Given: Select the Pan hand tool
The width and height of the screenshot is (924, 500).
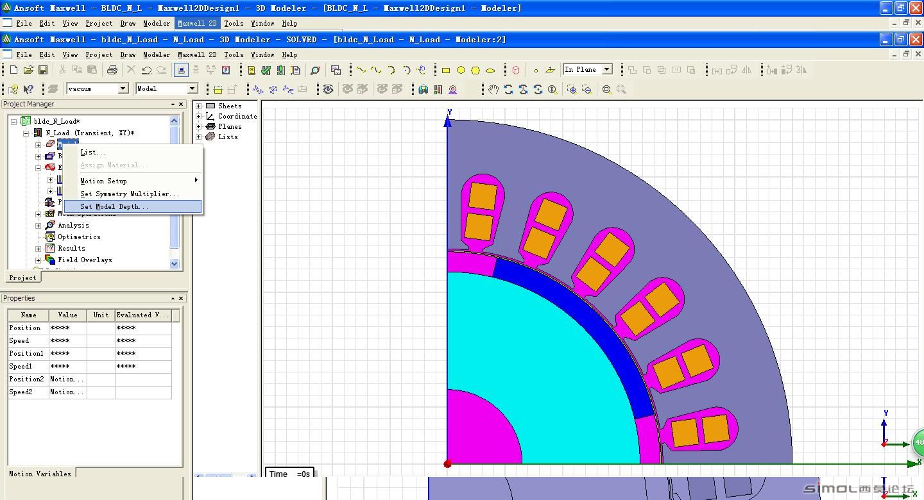Looking at the screenshot, I should pyautogui.click(x=493, y=90).
